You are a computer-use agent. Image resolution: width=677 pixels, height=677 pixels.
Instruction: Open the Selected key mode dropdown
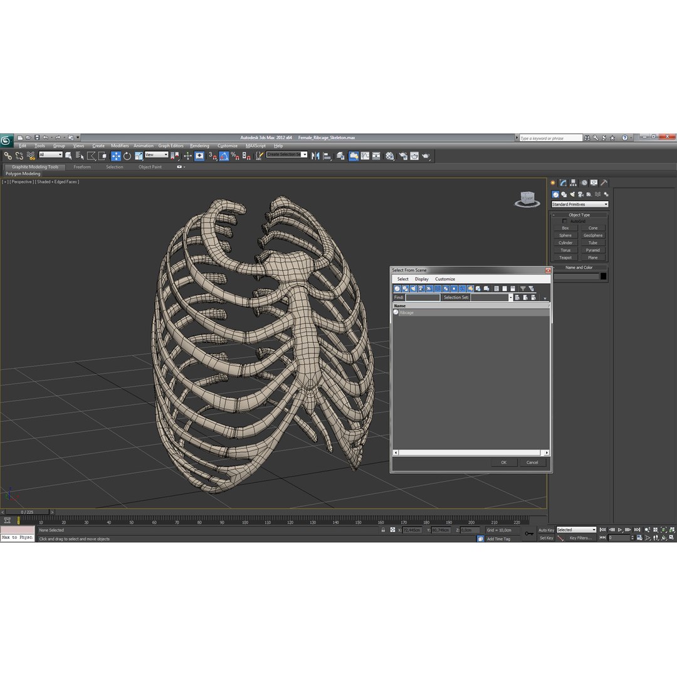tap(576, 530)
